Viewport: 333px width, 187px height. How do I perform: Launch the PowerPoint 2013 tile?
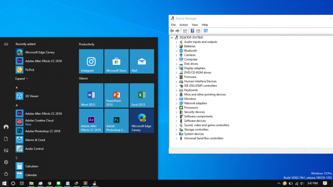point(117,95)
